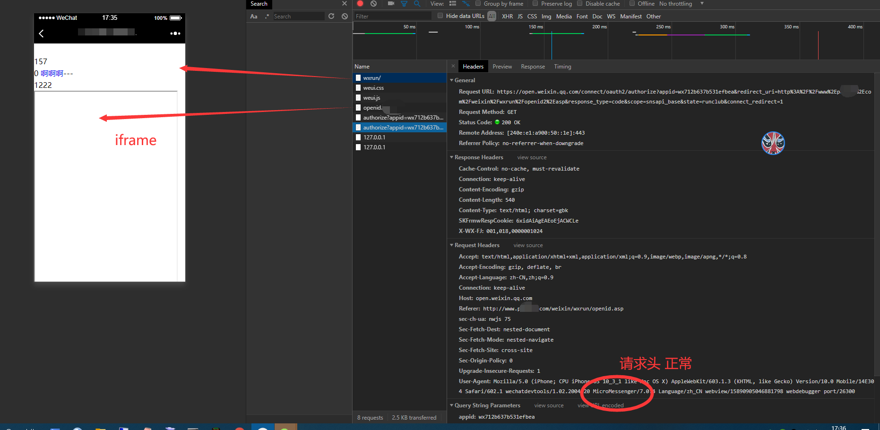Select the last 127.0.0.1 request
Viewport: 880px width, 430px height.
(400, 147)
